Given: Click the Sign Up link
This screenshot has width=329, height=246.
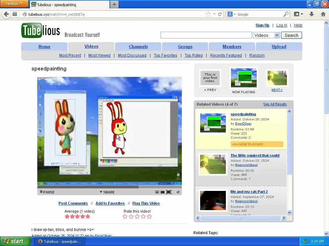Looking at the screenshot, I should (262, 25).
